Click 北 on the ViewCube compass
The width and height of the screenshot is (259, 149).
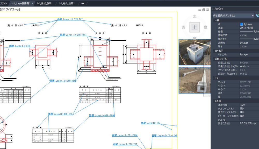click(x=195, y=17)
